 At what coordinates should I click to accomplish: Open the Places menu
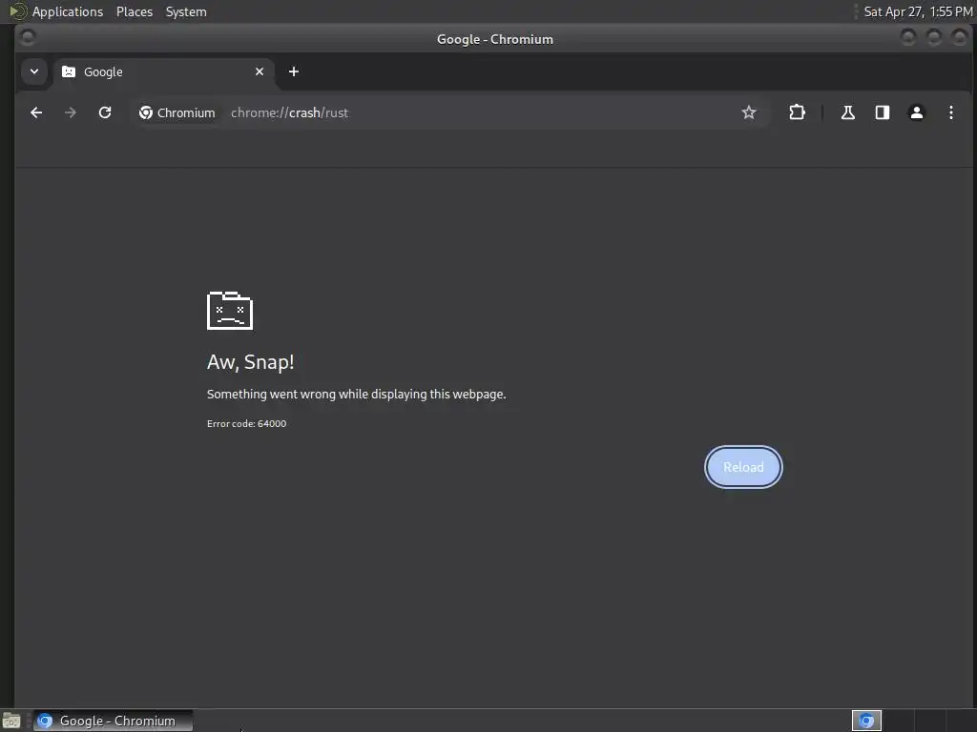point(135,11)
